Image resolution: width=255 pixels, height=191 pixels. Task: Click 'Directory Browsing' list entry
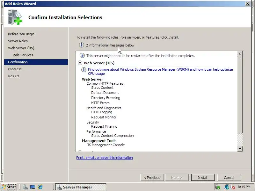(x=106, y=98)
